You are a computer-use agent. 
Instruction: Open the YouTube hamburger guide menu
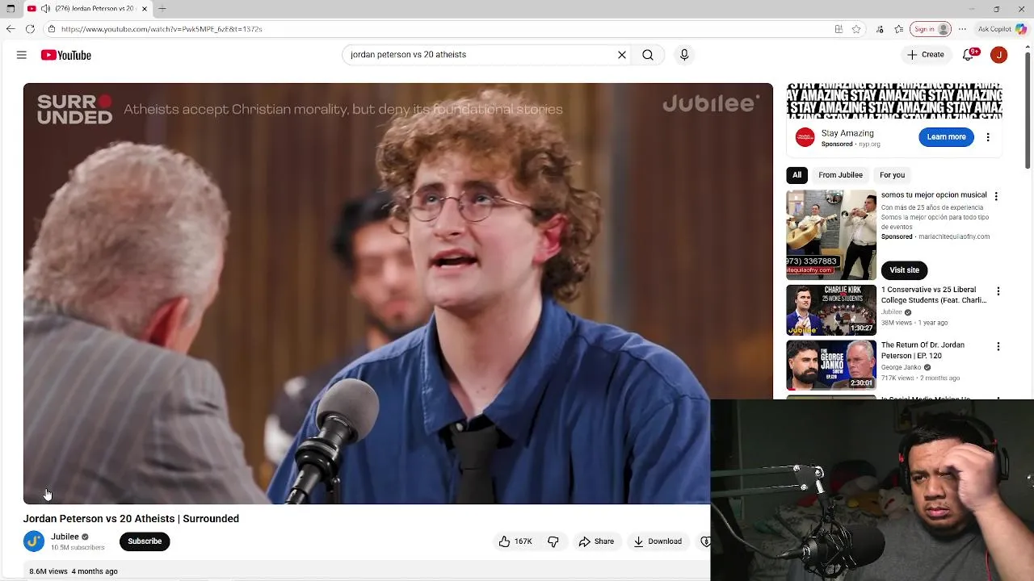(x=22, y=55)
